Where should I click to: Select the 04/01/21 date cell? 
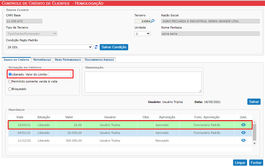[x=20, y=133]
